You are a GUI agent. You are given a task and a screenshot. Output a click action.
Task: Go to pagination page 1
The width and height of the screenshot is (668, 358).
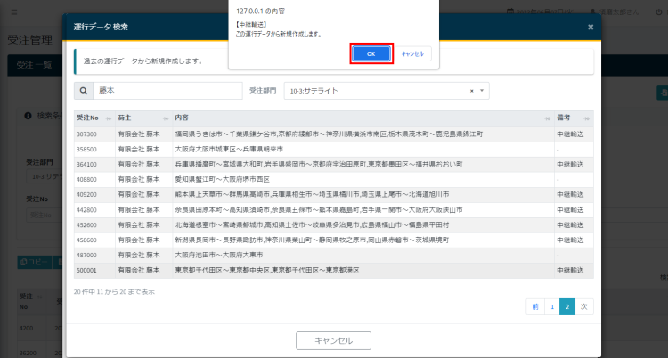click(x=551, y=305)
